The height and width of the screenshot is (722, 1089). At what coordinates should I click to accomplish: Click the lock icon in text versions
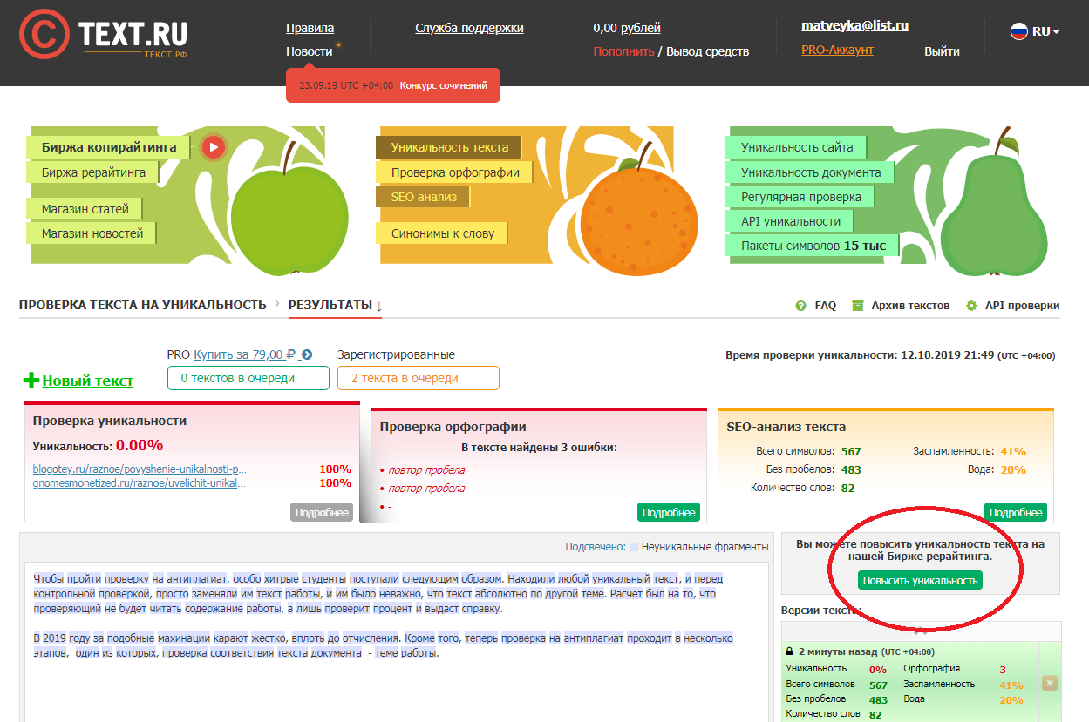789,651
